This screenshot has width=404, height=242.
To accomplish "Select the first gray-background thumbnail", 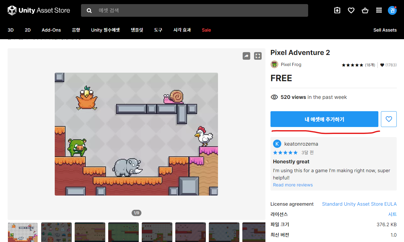I will (23, 232).
